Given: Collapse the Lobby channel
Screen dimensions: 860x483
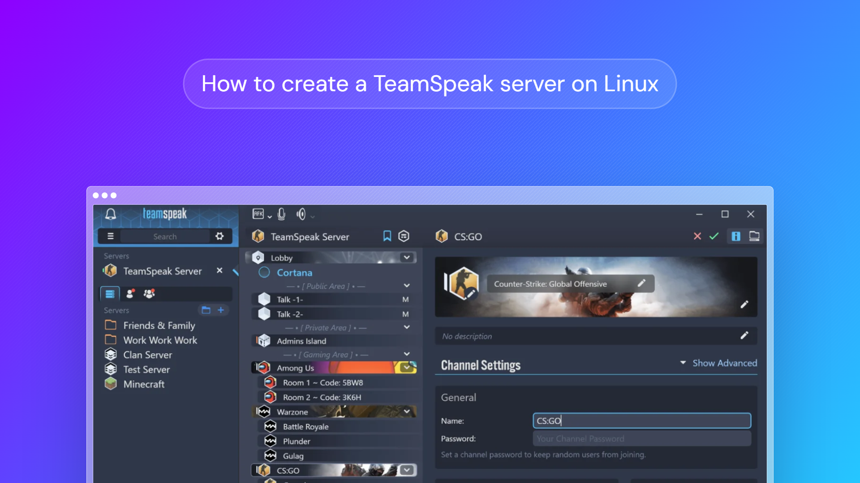Looking at the screenshot, I should click(x=407, y=258).
